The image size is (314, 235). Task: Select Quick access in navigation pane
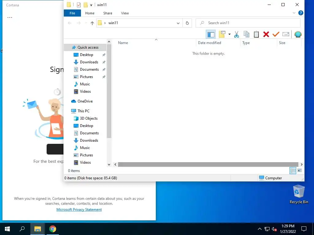tap(85, 47)
